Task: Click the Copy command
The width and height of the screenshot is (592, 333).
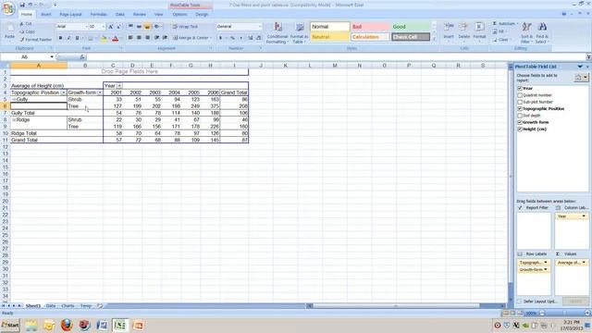Action: click(27, 31)
